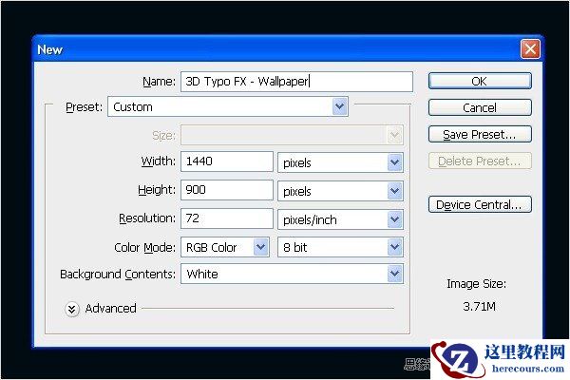Open the Height units dropdown

340,191
